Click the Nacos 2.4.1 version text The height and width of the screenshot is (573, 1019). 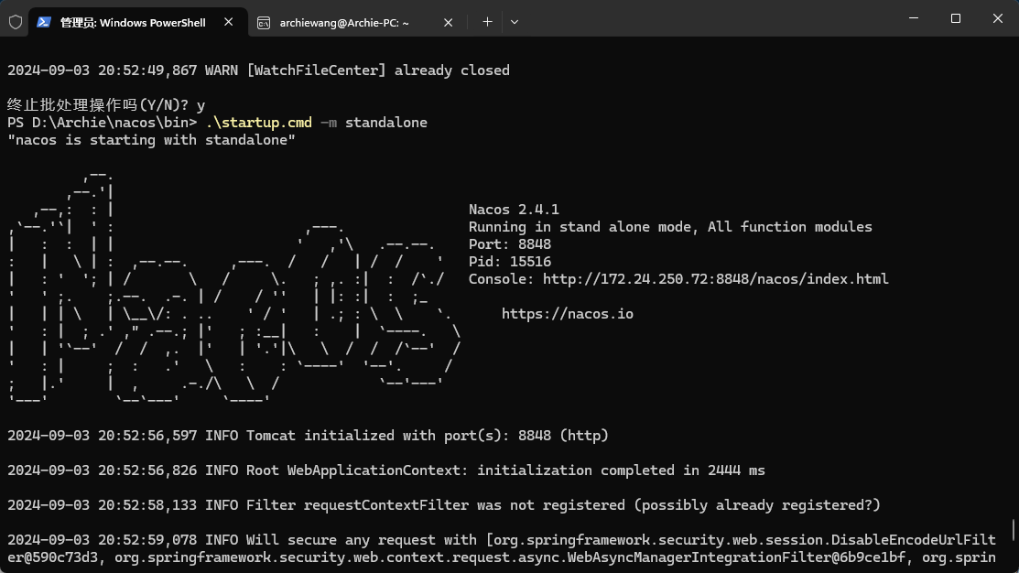[514, 210]
